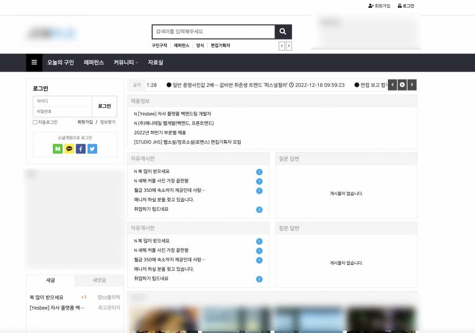Screen dimensions: 475x333
Task: Open 오늘의 구인 menu
Action: [61, 62]
